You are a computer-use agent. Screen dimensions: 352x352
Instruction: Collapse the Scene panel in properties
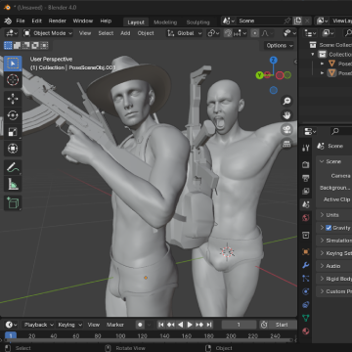[x=333, y=161]
